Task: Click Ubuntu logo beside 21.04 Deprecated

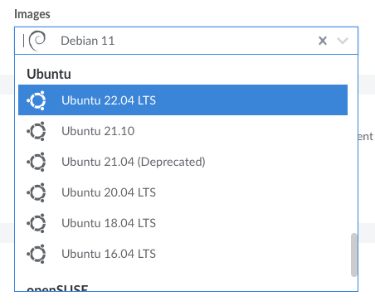Action: point(37,162)
